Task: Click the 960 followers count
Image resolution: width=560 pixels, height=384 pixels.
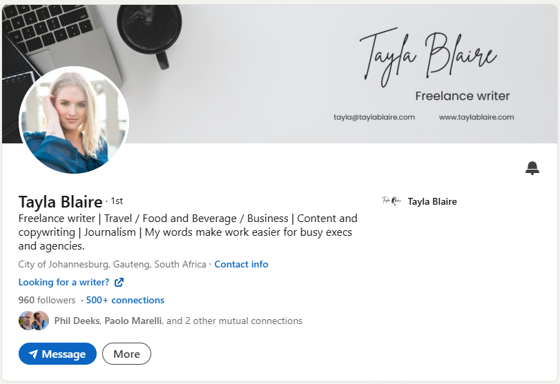Action: [x=47, y=300]
